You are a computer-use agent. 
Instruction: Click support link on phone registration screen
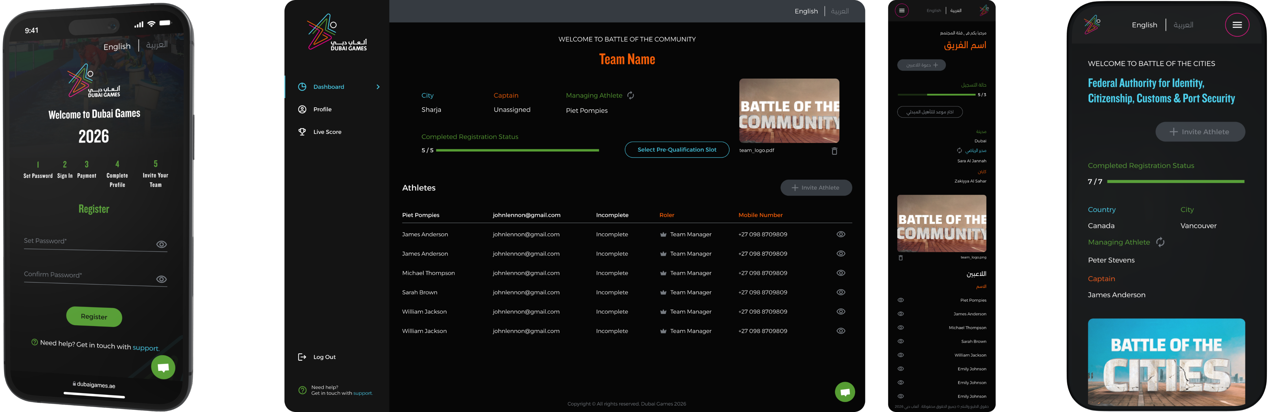146,348
